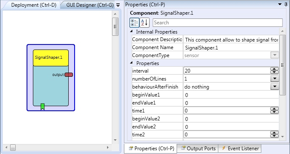Click the Deployment canvas scroll-right arrow
Screen dimensions: 290x154
108,147
